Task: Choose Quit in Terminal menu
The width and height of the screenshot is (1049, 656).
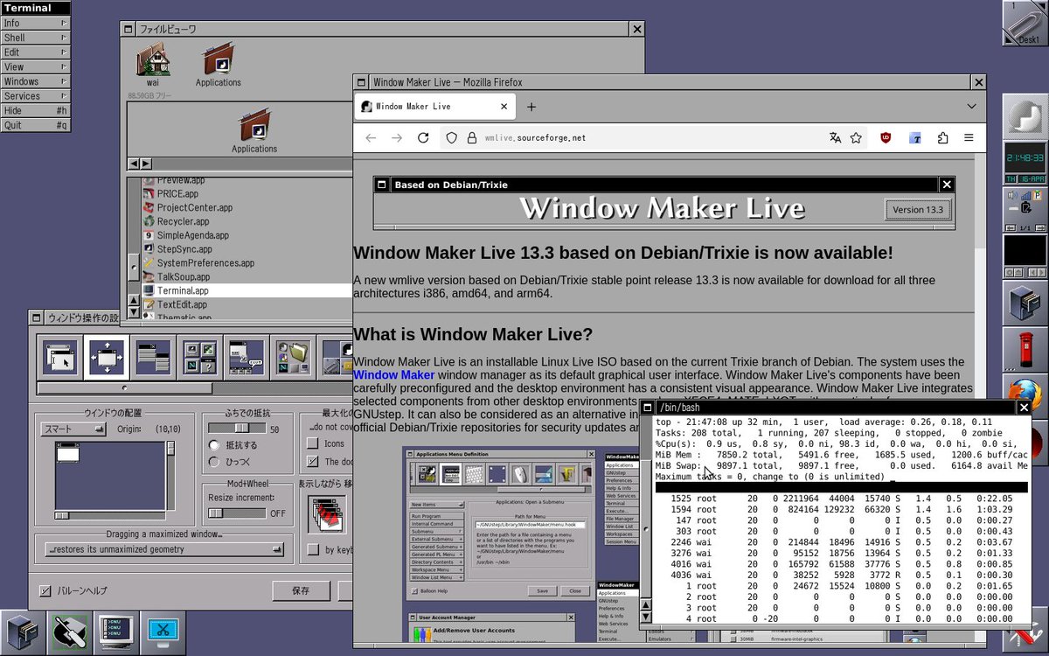Action: pos(36,125)
